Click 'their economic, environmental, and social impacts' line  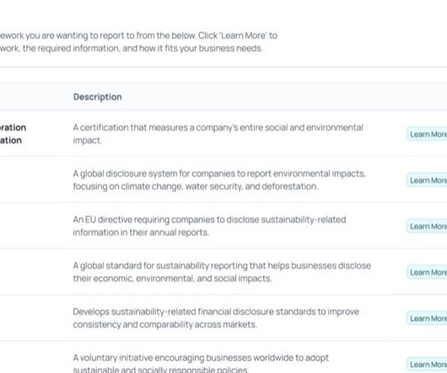[172, 279]
